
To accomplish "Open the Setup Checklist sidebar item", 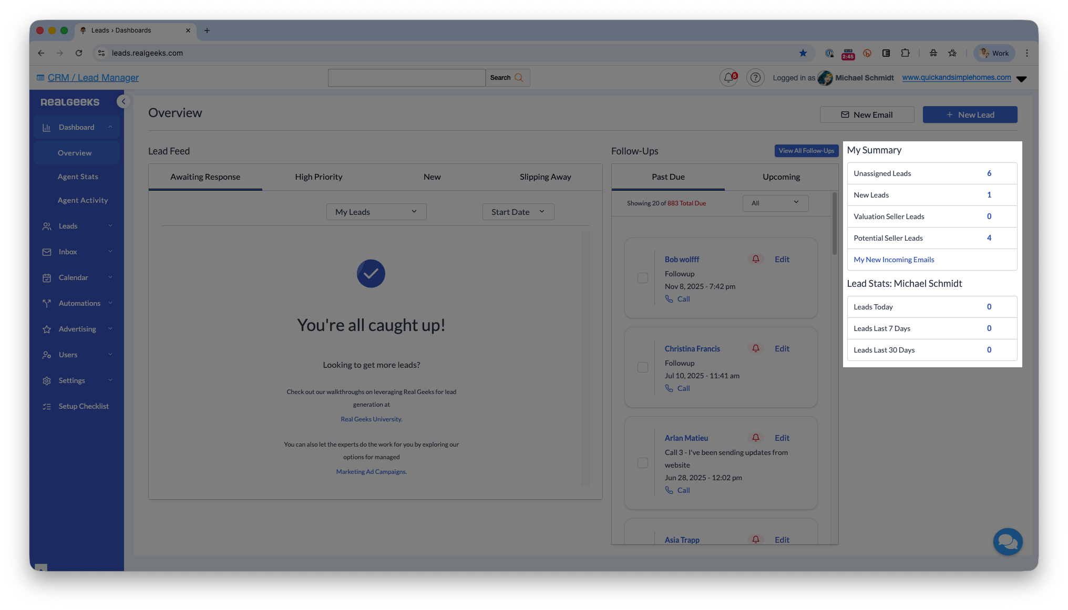I will coord(83,406).
